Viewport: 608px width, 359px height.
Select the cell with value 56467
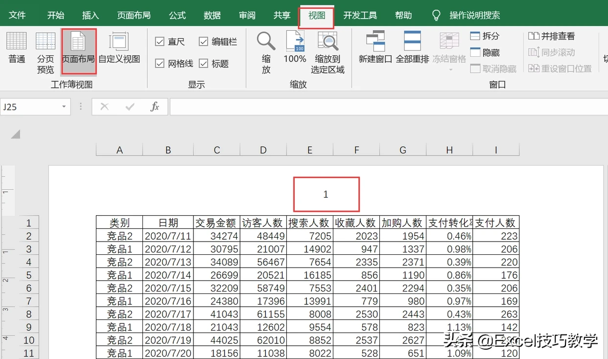tap(263, 262)
